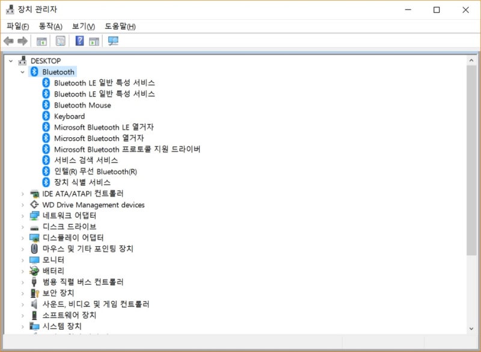Expand 배터리 category
Image resolution: width=481 pixels, height=352 pixels.
point(22,271)
